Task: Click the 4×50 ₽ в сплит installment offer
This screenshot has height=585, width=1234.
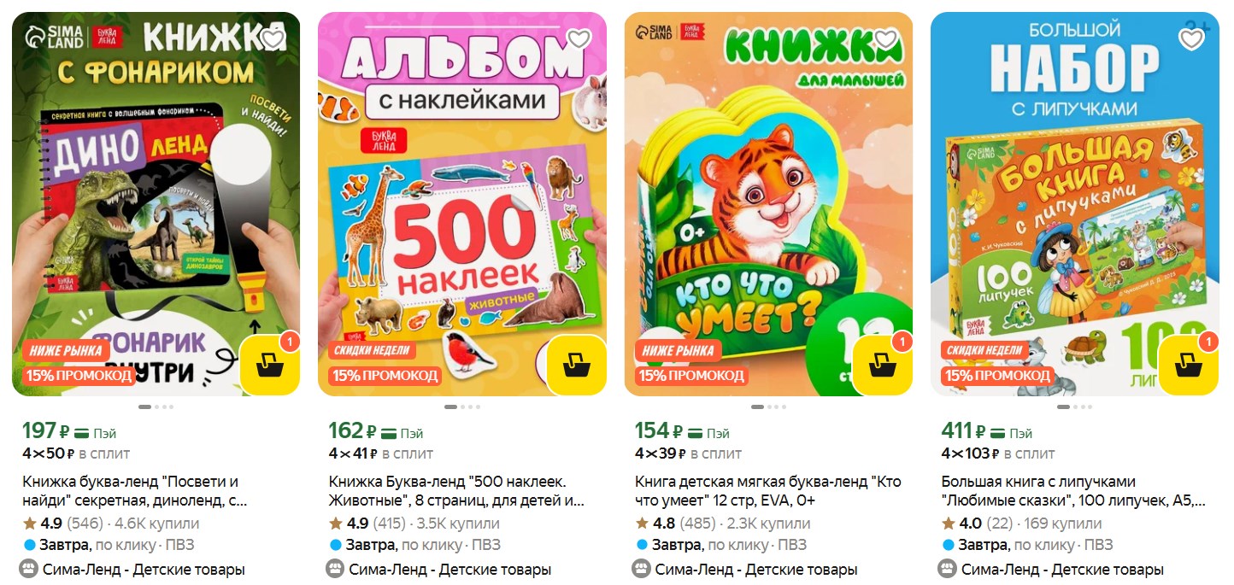Action: pos(76,453)
